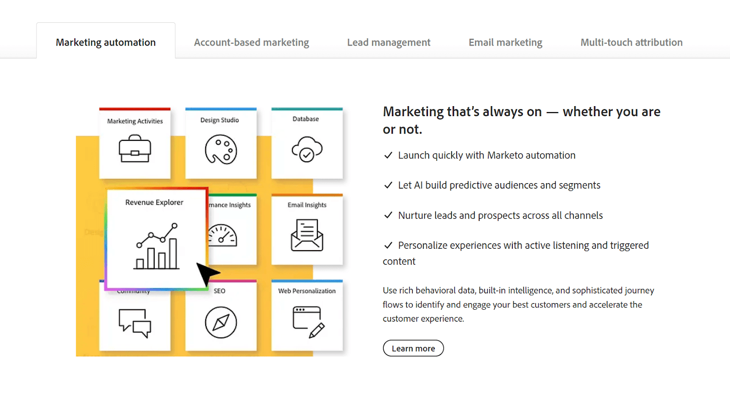Select the Community chat bubbles icon
730x410 pixels.
135,323
